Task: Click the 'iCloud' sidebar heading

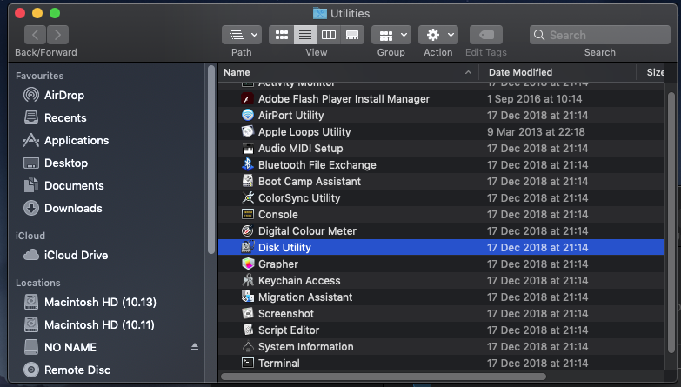Action: pos(30,236)
